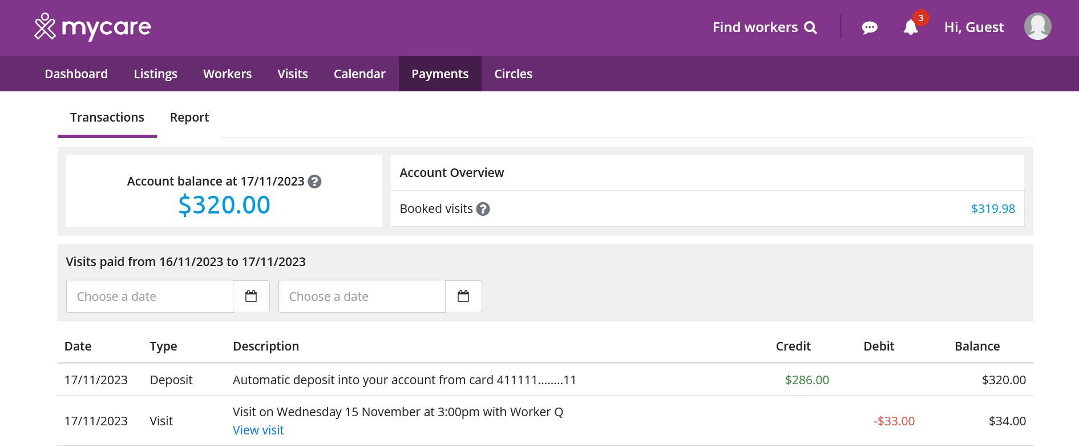Open the Circles menu item
Image resolution: width=1079 pixels, height=447 pixels.
pyautogui.click(x=513, y=74)
